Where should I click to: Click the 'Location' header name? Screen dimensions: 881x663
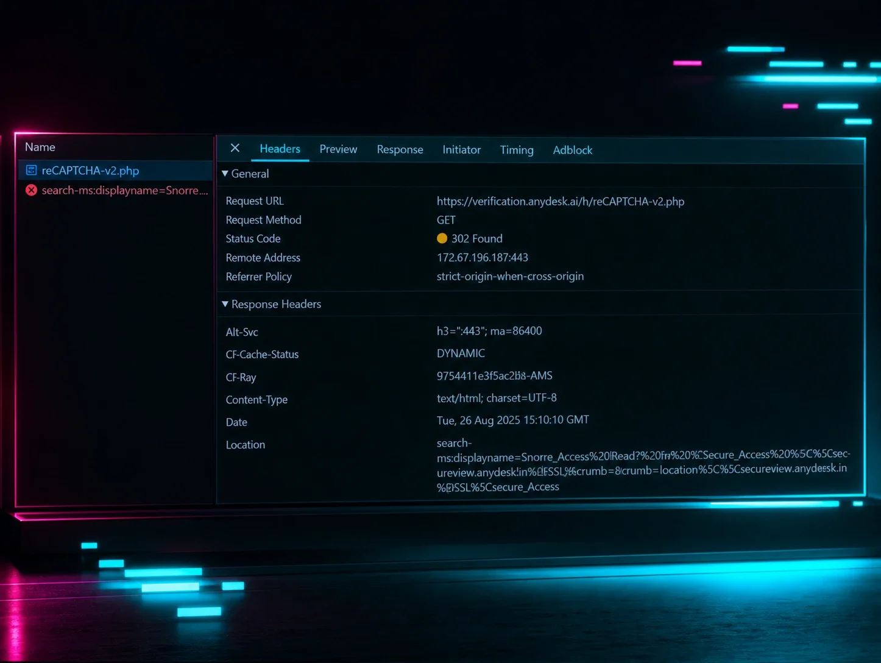[246, 445]
